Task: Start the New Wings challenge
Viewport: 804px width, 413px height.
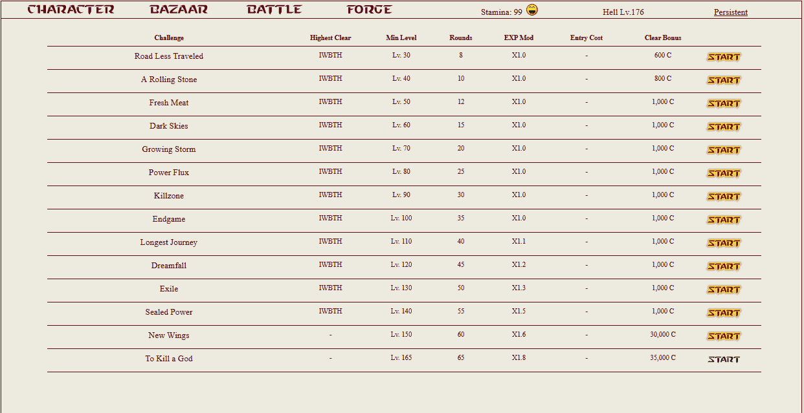Action: [x=723, y=336]
